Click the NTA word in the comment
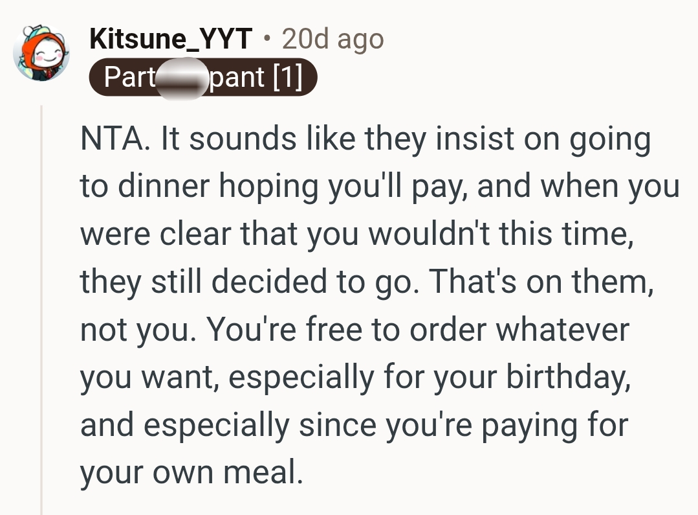Screen dimensions: 698x515 tap(106, 140)
